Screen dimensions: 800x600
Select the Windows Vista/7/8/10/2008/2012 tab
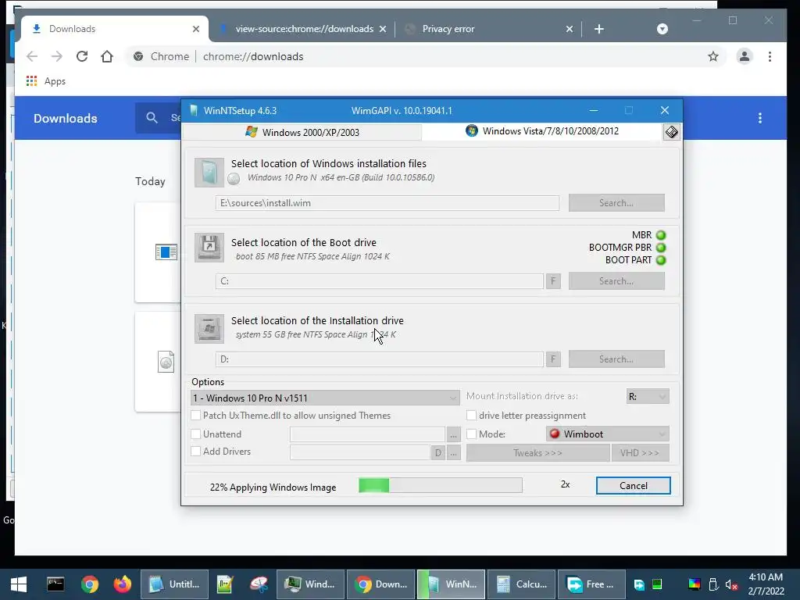[x=542, y=131]
